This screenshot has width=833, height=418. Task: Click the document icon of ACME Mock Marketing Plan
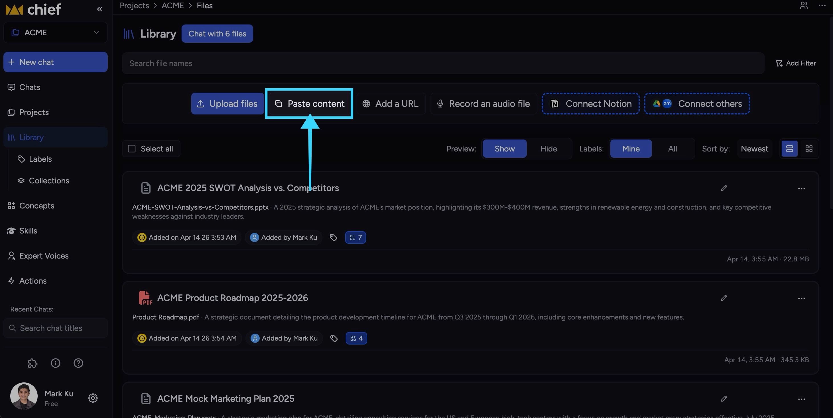click(146, 399)
